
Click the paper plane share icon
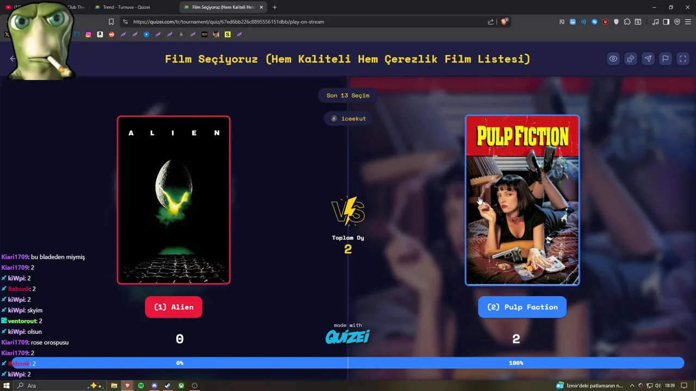pos(648,59)
